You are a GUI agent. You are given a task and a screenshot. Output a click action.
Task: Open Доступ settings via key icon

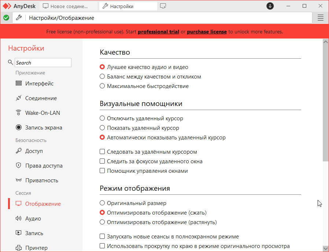(x=19, y=151)
